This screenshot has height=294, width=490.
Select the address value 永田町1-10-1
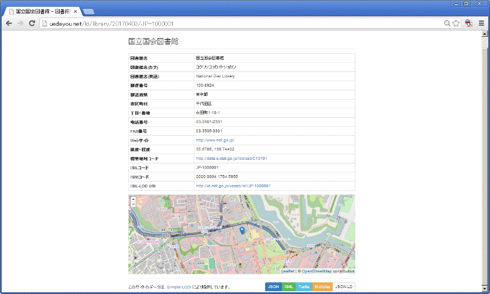[208, 112]
